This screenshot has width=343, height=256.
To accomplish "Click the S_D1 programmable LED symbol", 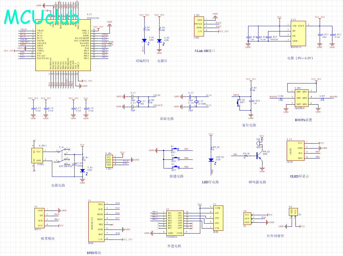I will pos(144,40).
